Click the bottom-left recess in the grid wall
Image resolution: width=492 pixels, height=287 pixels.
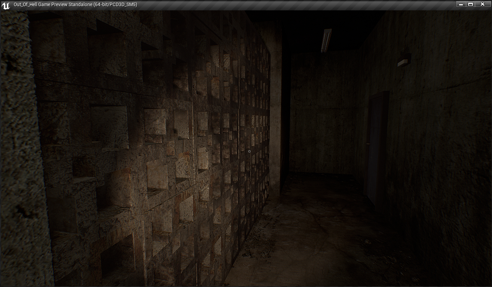click(115, 261)
